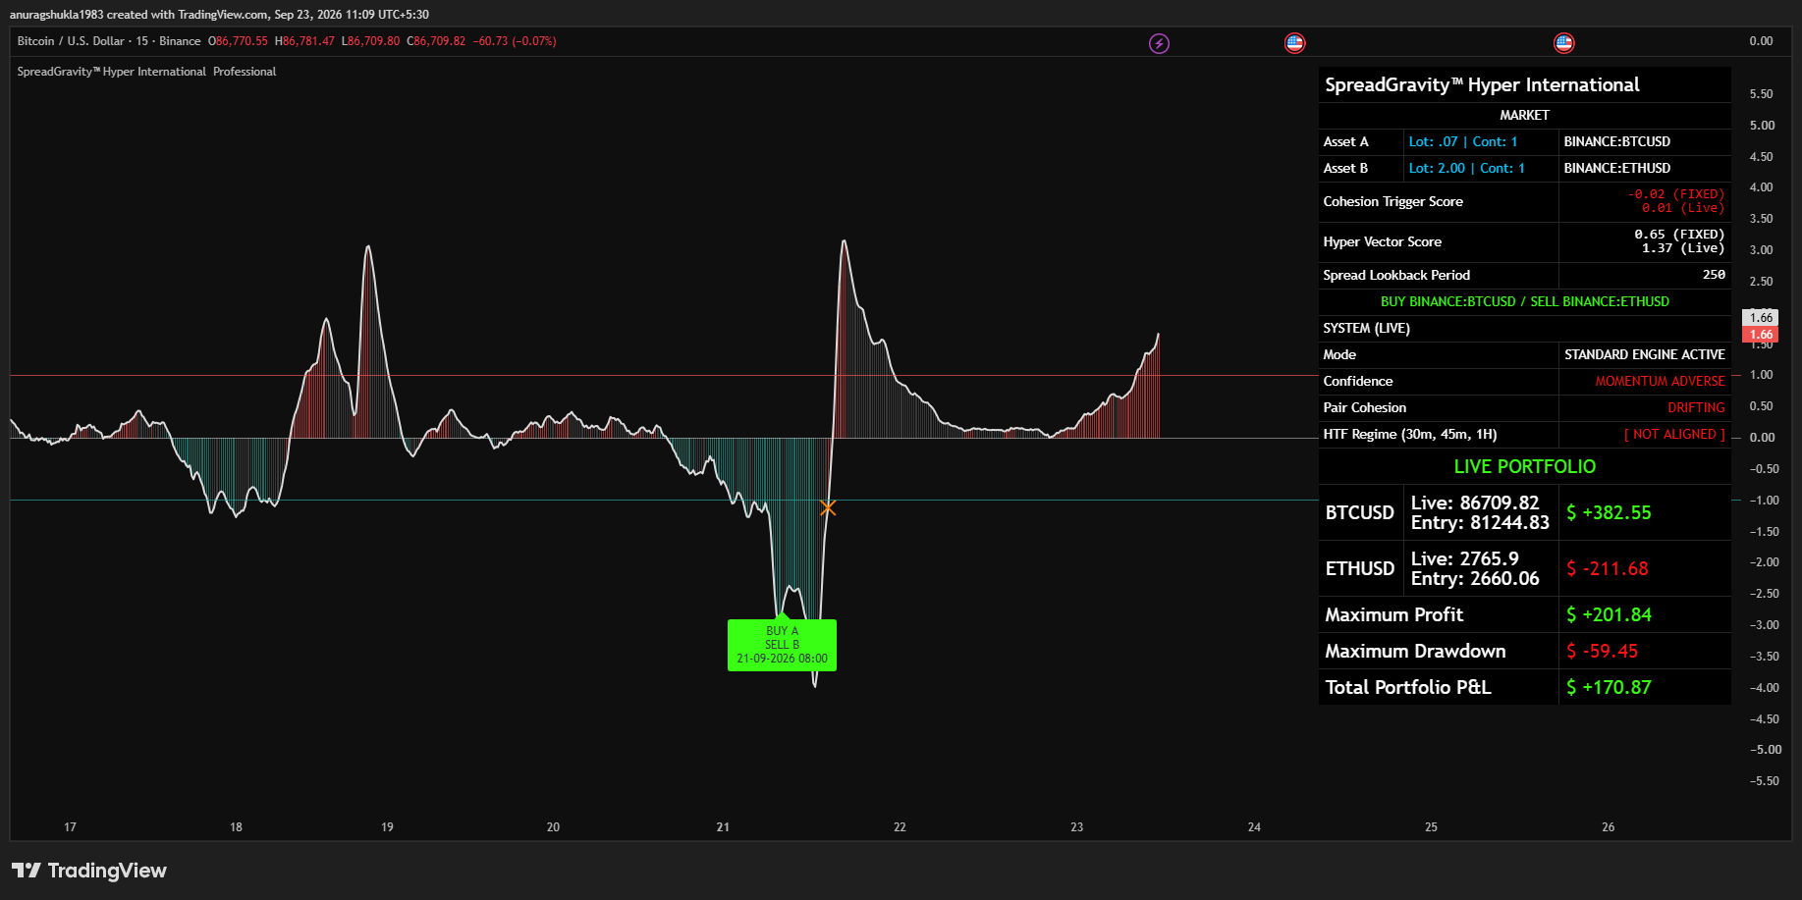Click the Maximum Drawdown $ -59.45 value
Viewport: 1802px width, 900px height.
tap(1602, 652)
